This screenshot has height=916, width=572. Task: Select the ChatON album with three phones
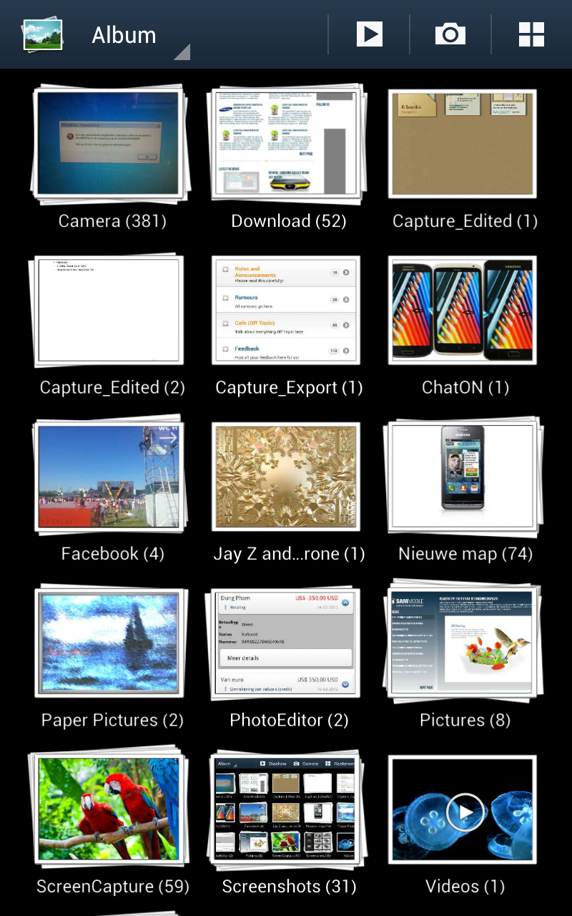pyautogui.click(x=463, y=310)
